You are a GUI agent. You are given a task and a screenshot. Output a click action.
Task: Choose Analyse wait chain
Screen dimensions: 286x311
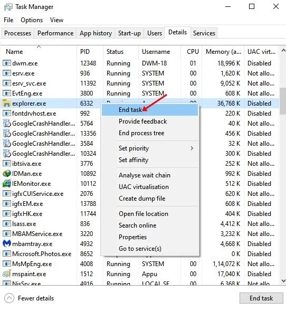coord(150,175)
